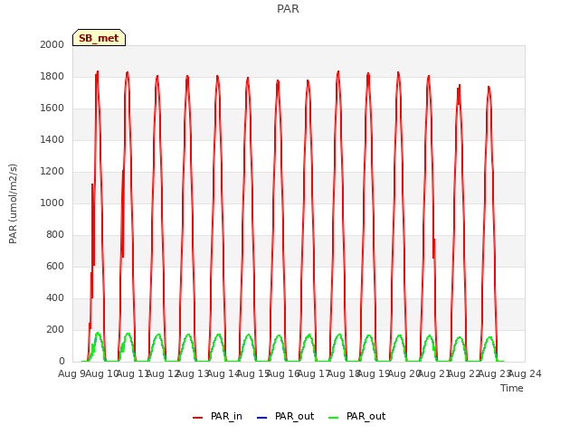This screenshot has height=434, width=579.
Task: Click the blue PAR_out legend swatch
Action: pyautogui.click(x=261, y=418)
